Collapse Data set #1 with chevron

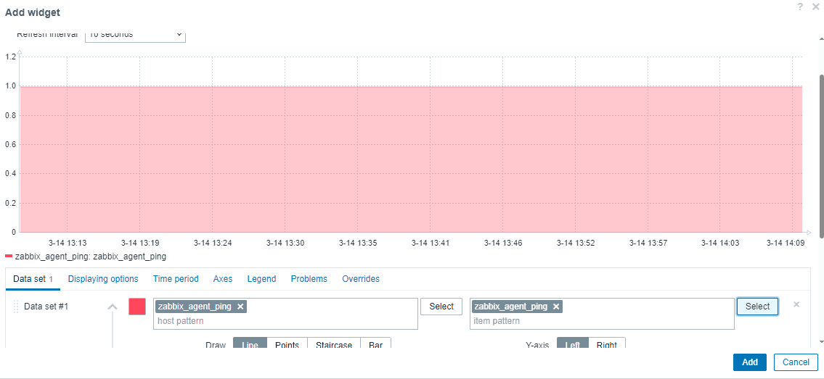click(113, 307)
